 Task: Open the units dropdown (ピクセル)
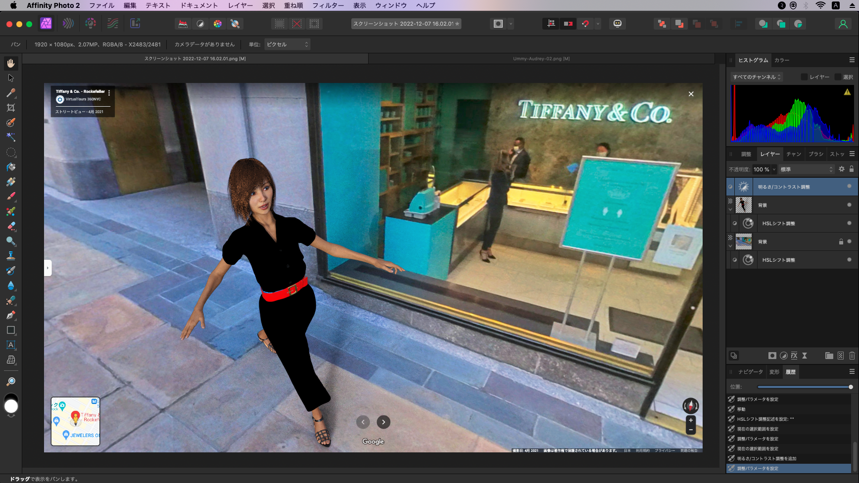coord(287,44)
